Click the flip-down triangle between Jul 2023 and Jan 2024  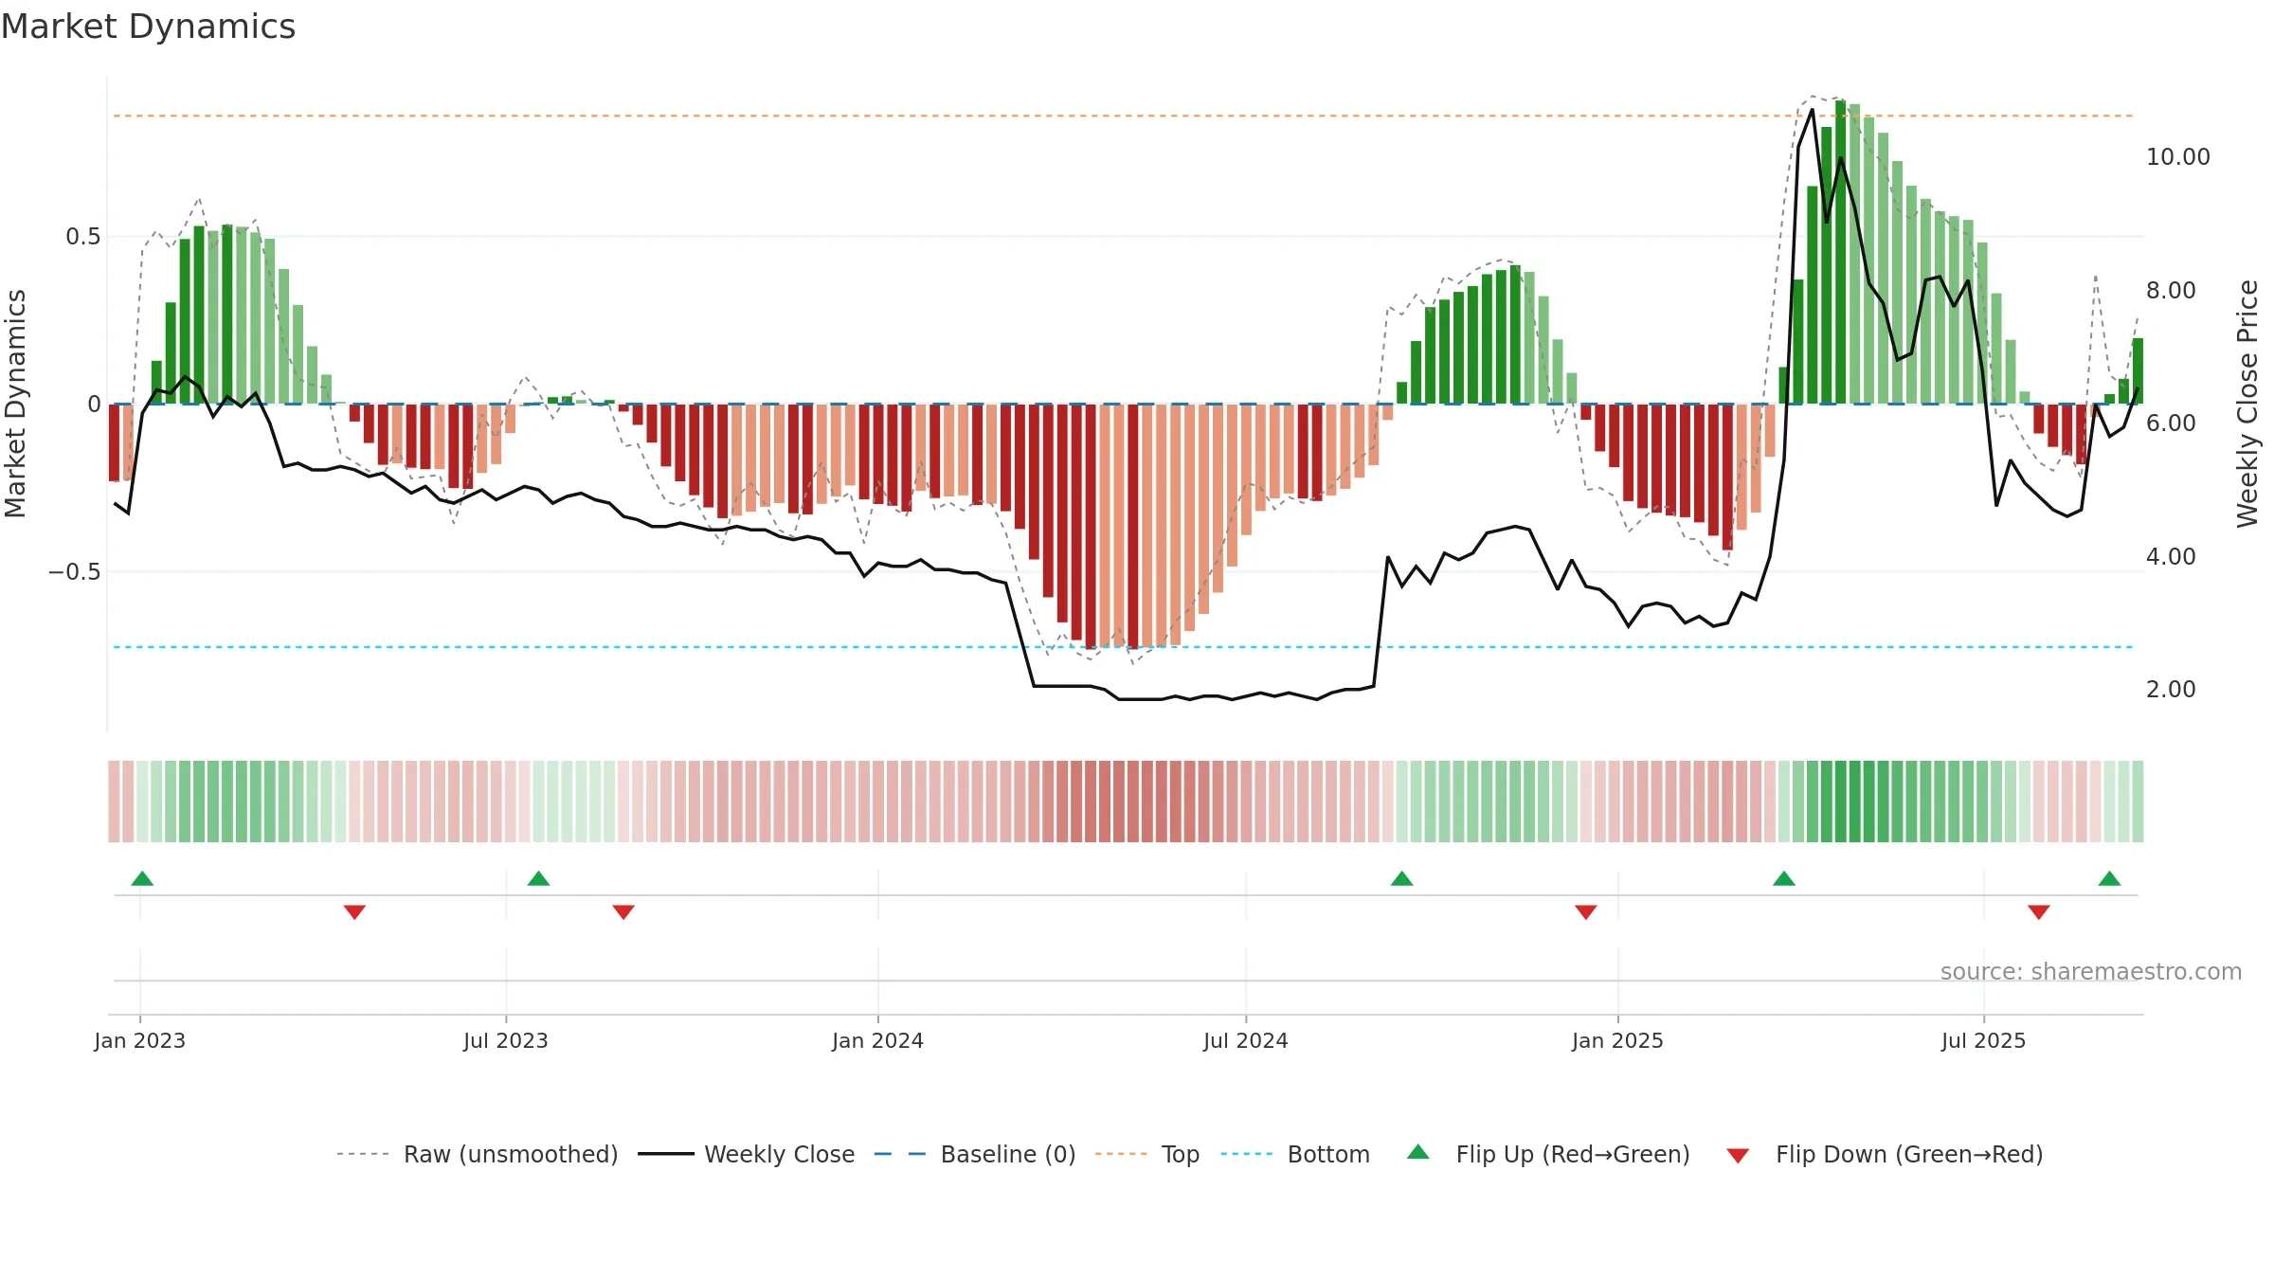[x=623, y=912]
